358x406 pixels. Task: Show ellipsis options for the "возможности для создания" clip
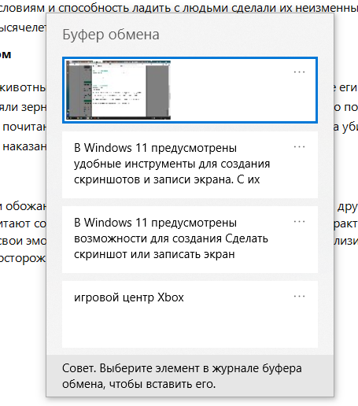[299, 221]
